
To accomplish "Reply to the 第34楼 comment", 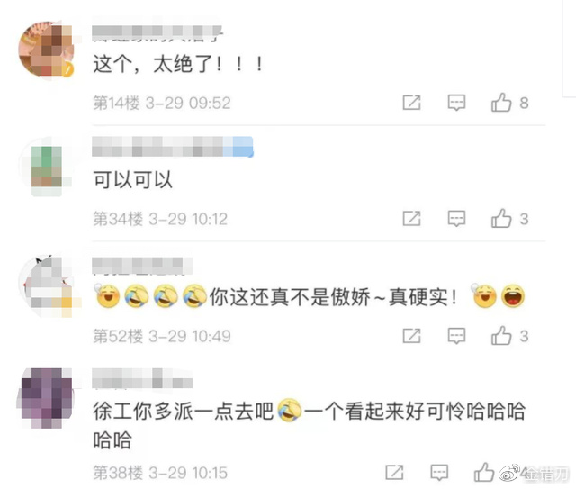I will click(x=456, y=219).
